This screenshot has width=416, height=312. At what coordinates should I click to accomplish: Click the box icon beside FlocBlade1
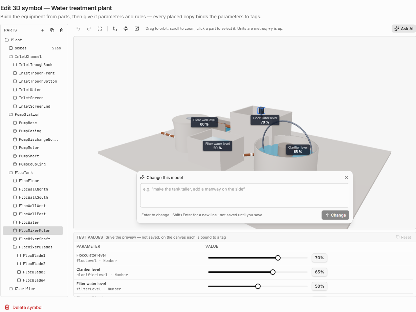[x=19, y=255]
